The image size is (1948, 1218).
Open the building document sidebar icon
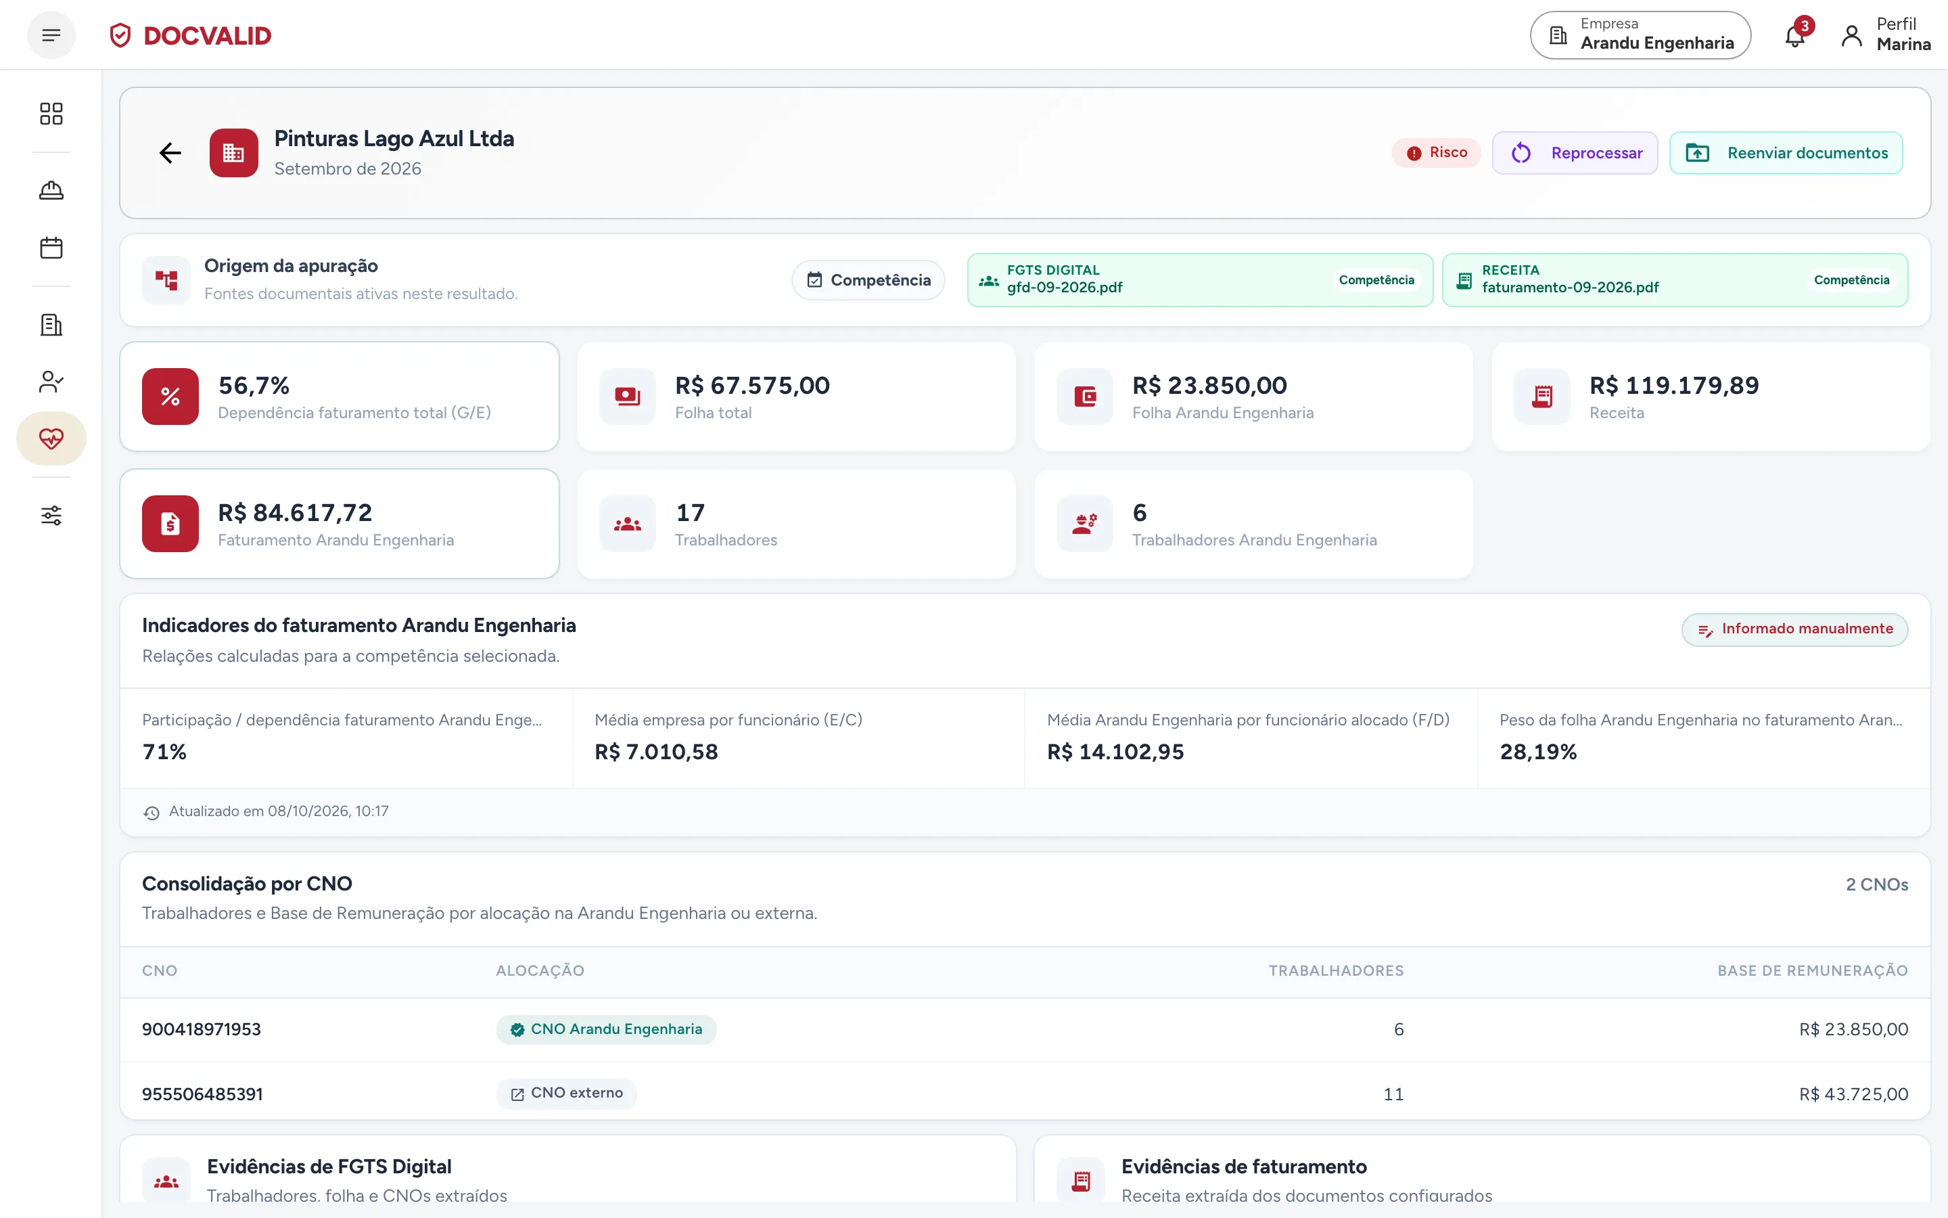[51, 325]
